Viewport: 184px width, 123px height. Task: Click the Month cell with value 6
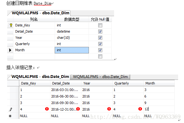(159, 96)
